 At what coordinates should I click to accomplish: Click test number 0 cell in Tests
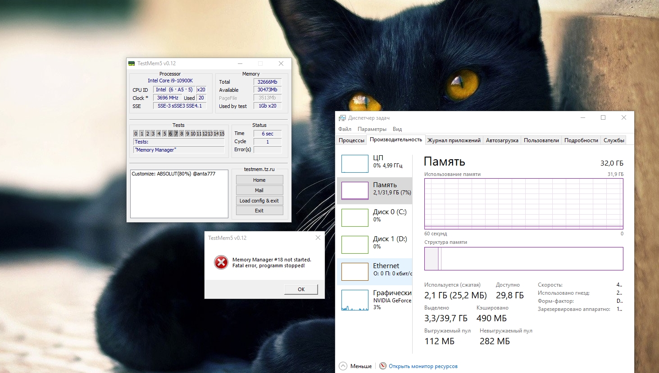pyautogui.click(x=136, y=134)
